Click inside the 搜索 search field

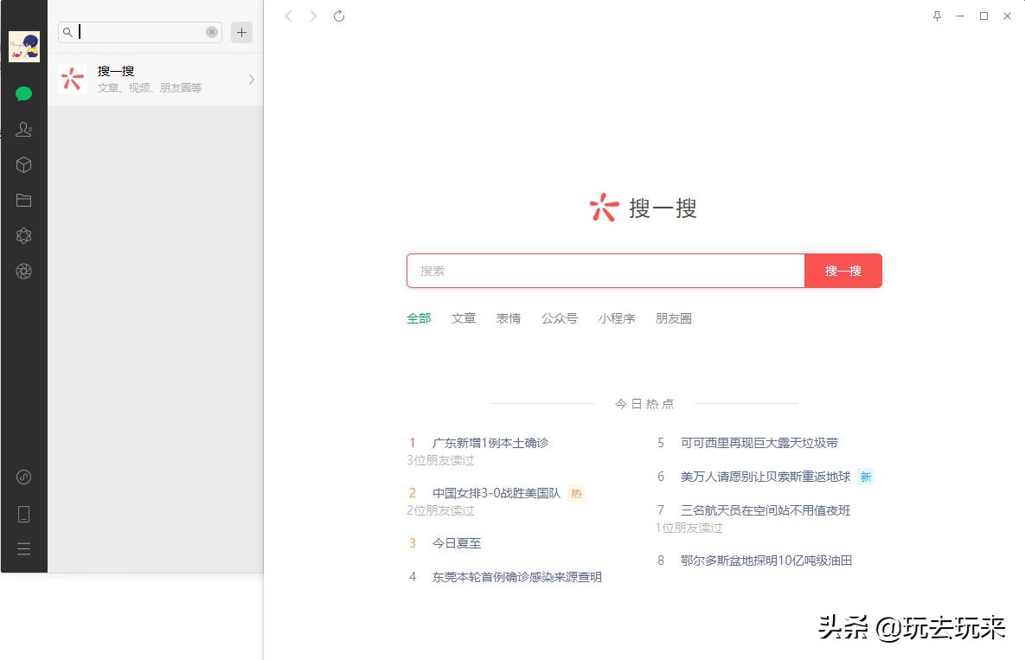605,271
